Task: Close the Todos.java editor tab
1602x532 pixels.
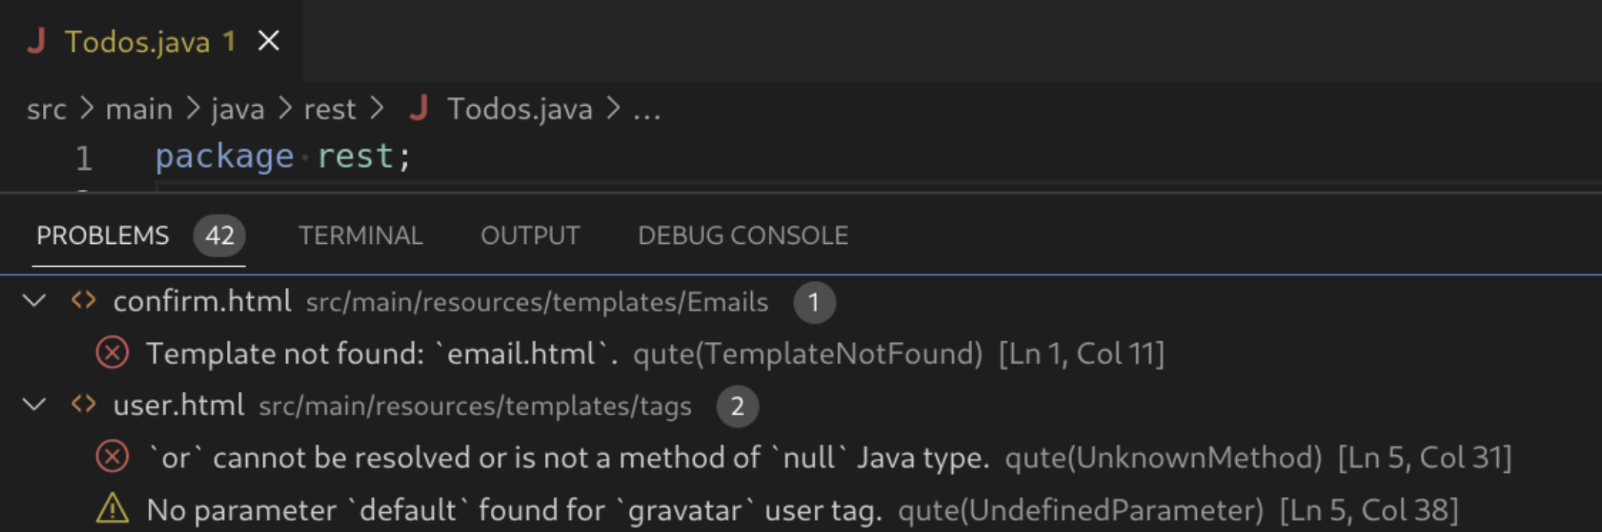Action: coord(269,41)
